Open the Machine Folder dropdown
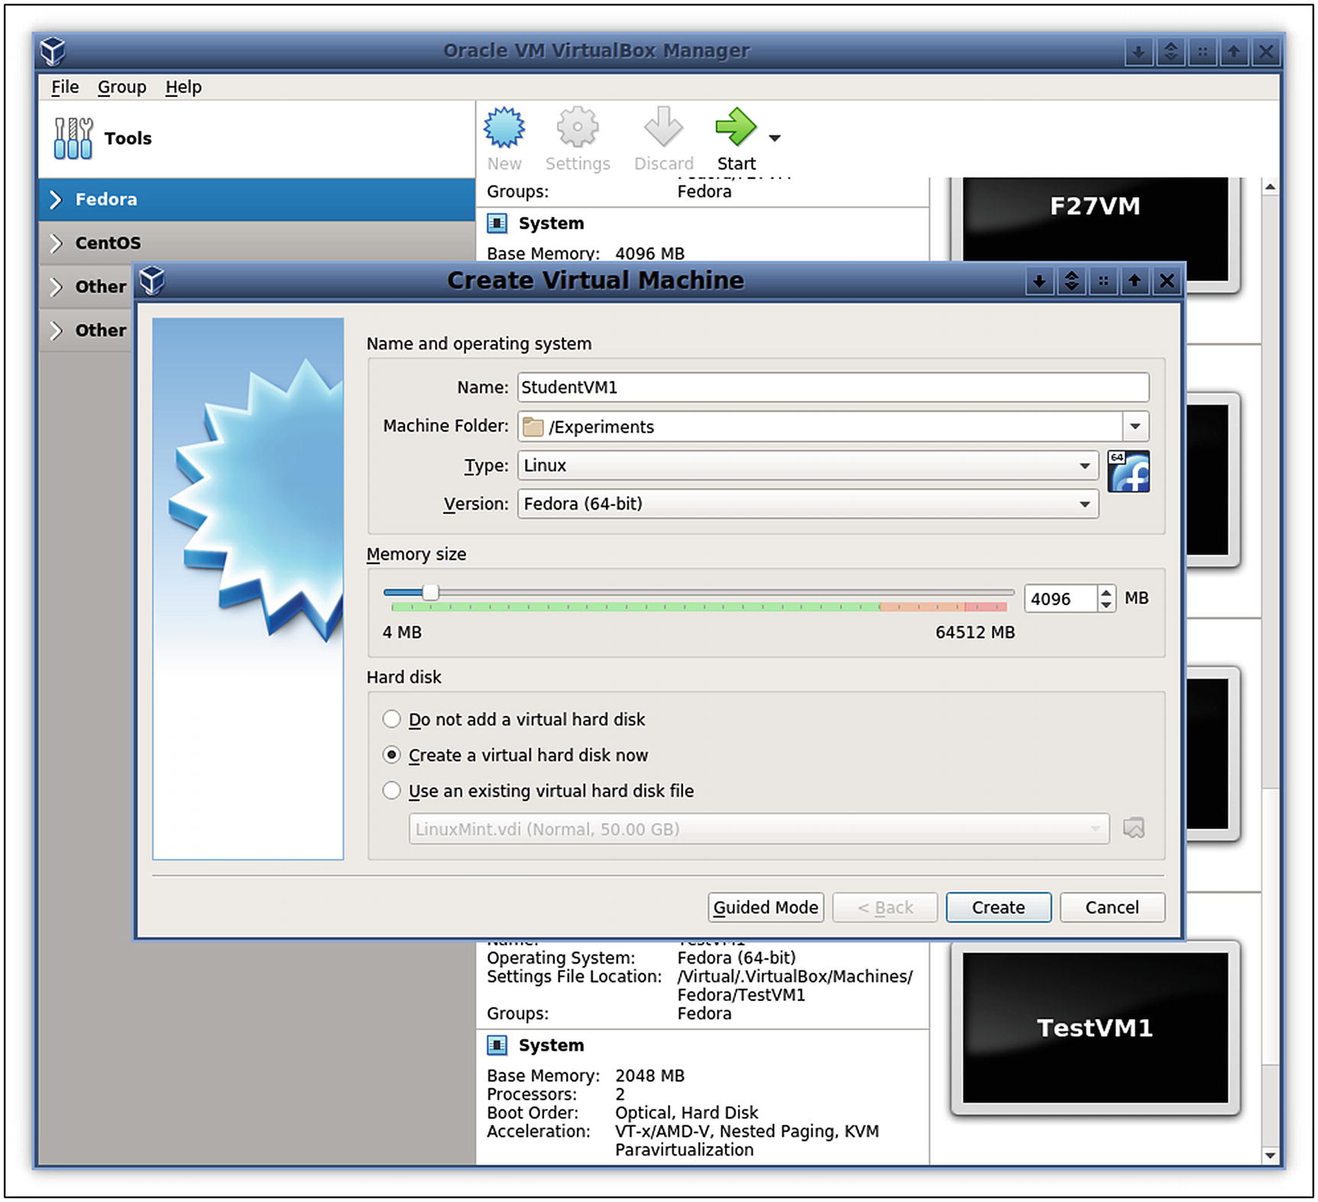 pos(1135,426)
